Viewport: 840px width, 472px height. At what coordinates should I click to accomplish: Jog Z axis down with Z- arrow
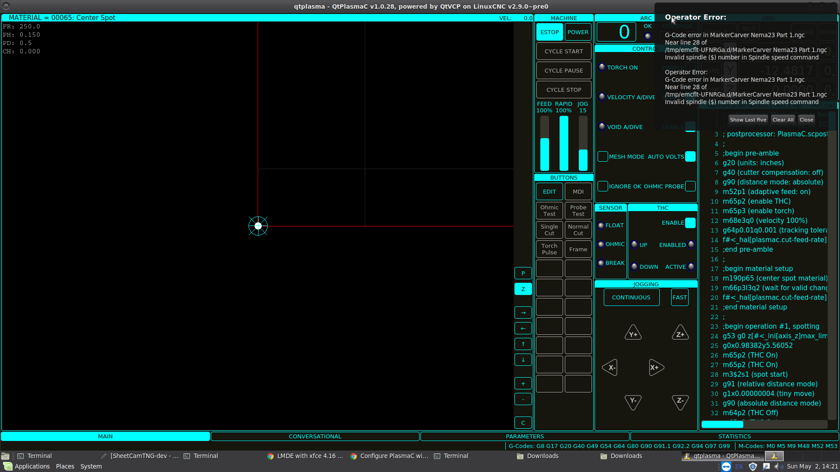(x=680, y=402)
